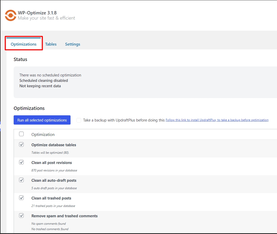
Task: Follow the link to install UpdraftPlus
Action: click(217, 120)
